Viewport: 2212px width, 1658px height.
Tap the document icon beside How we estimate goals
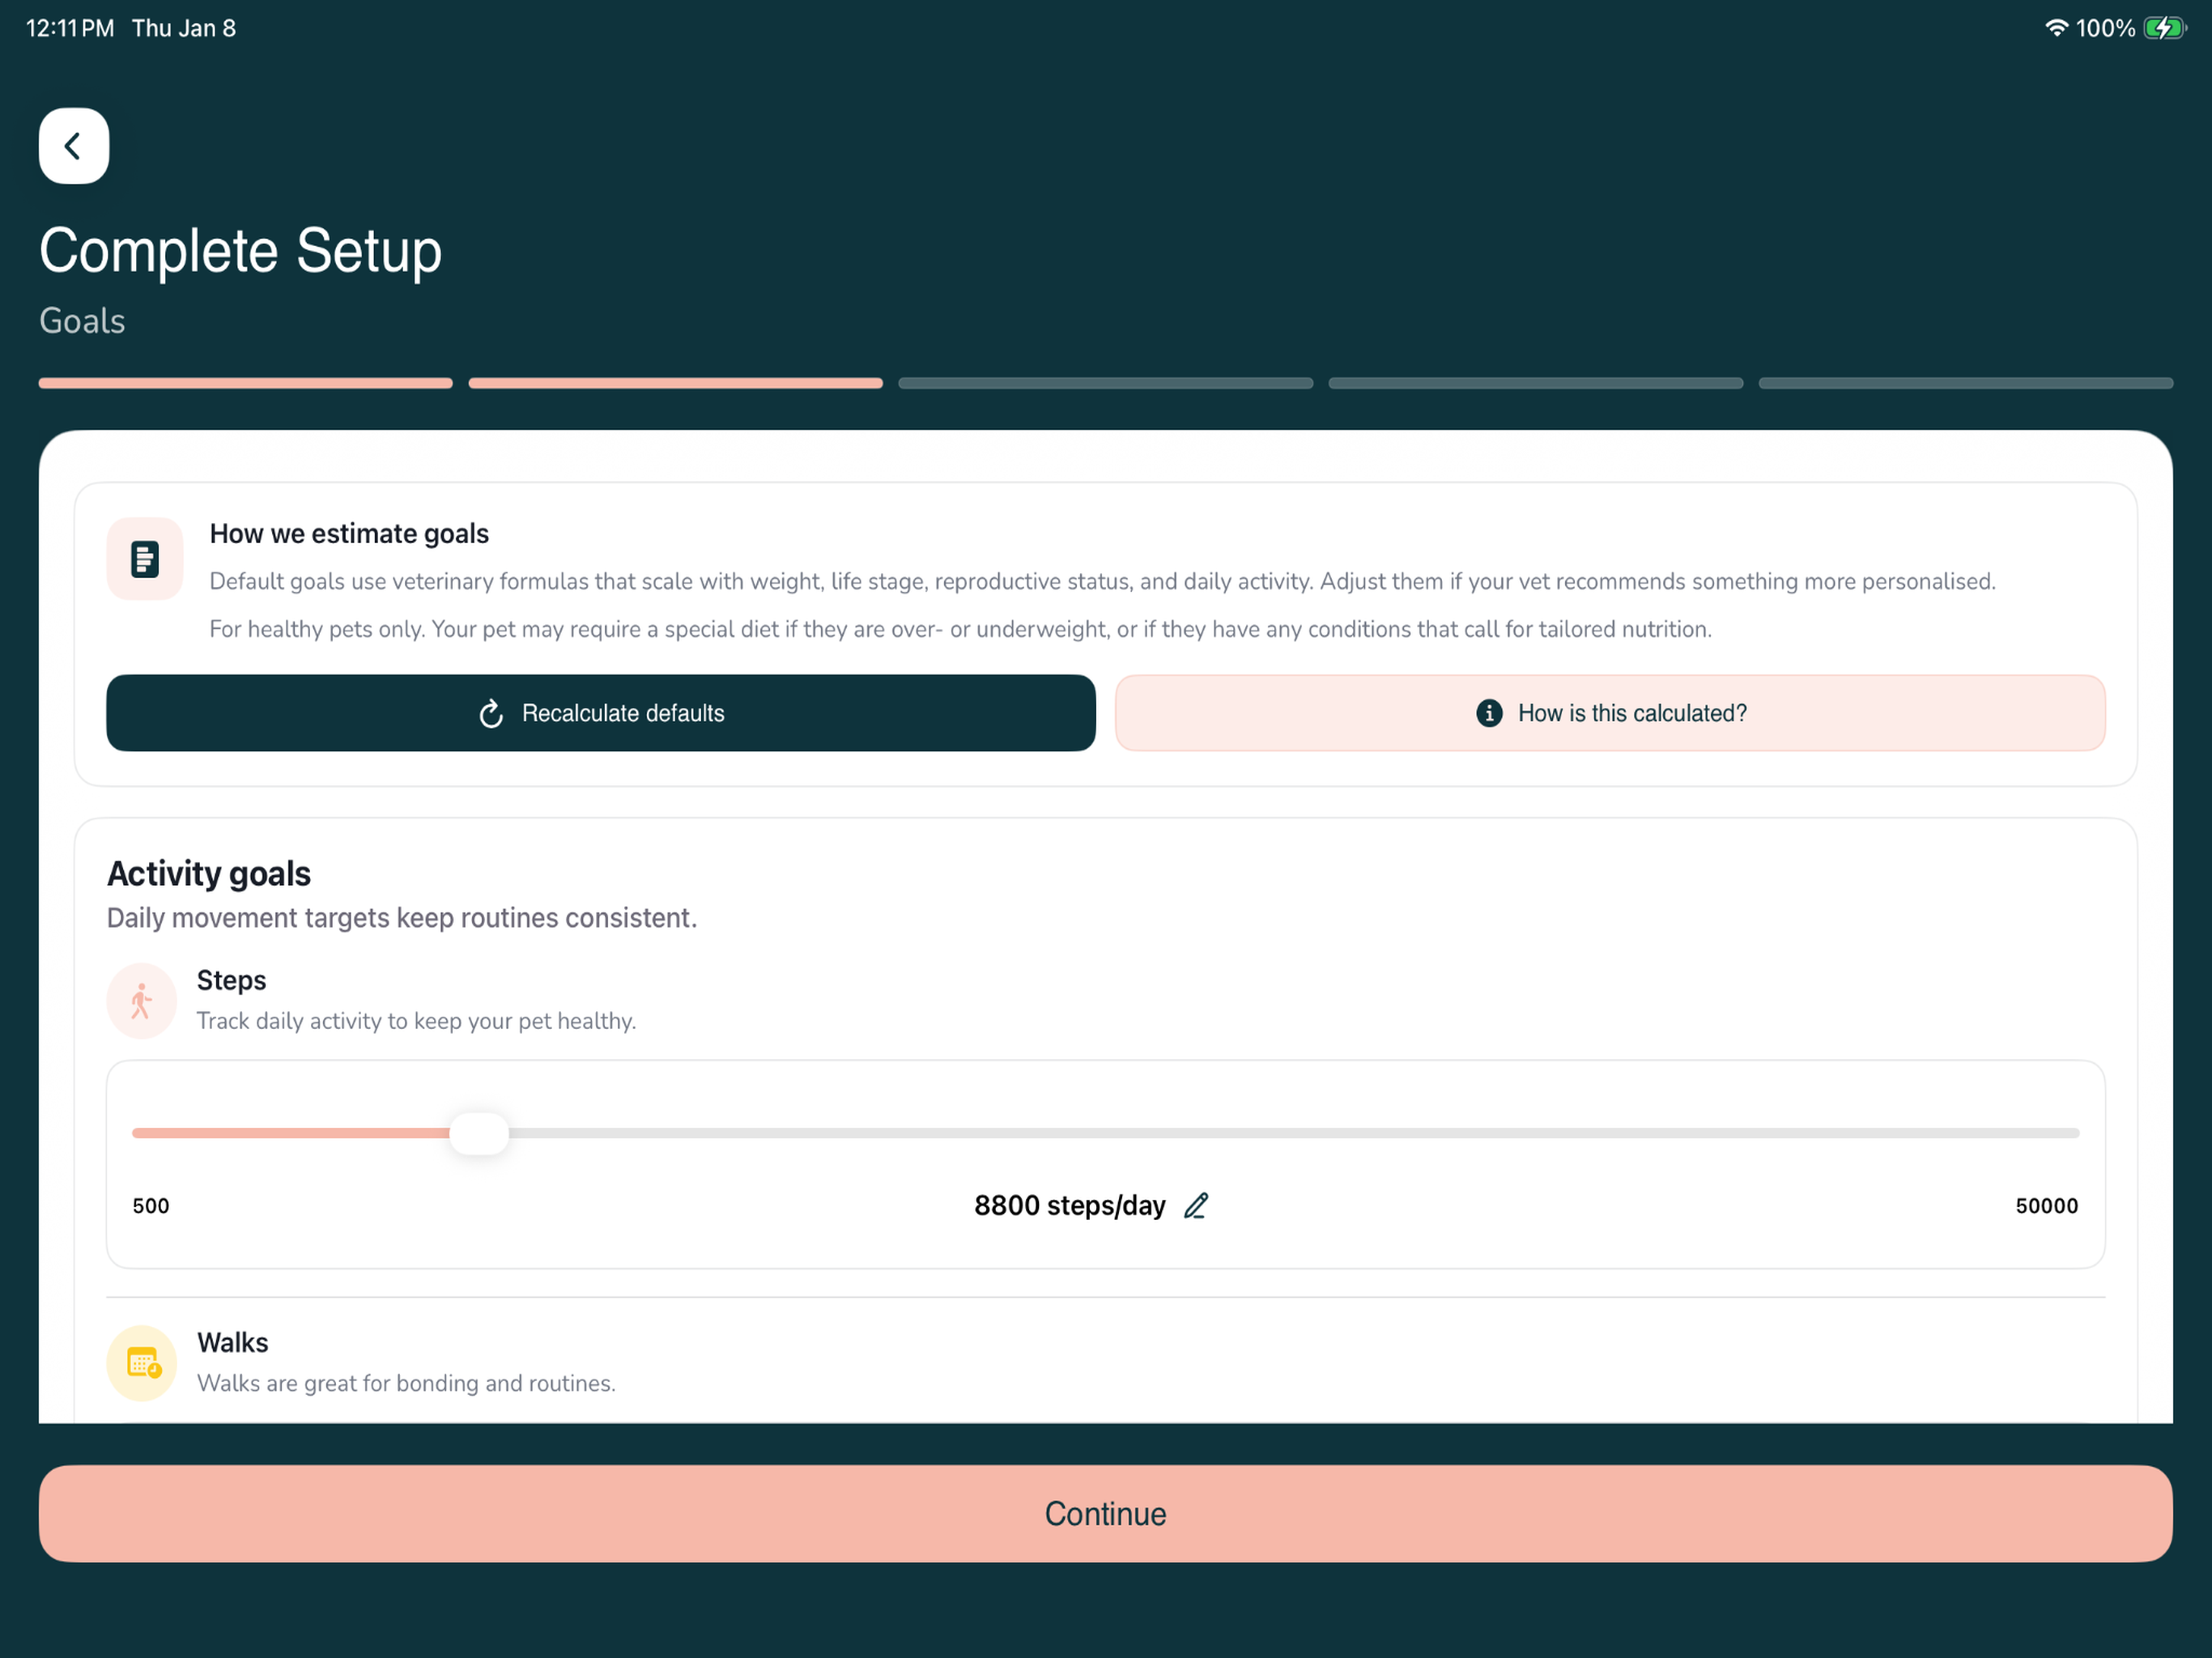(145, 559)
